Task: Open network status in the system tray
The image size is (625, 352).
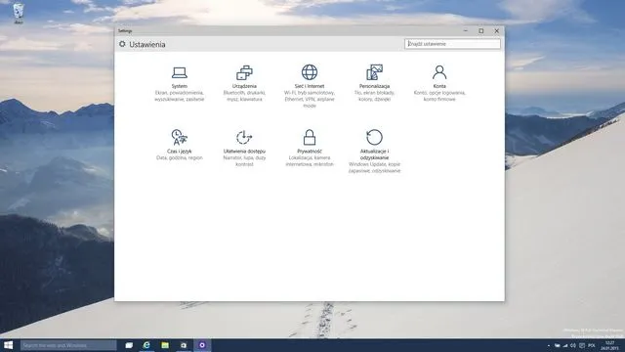Action: coord(565,345)
